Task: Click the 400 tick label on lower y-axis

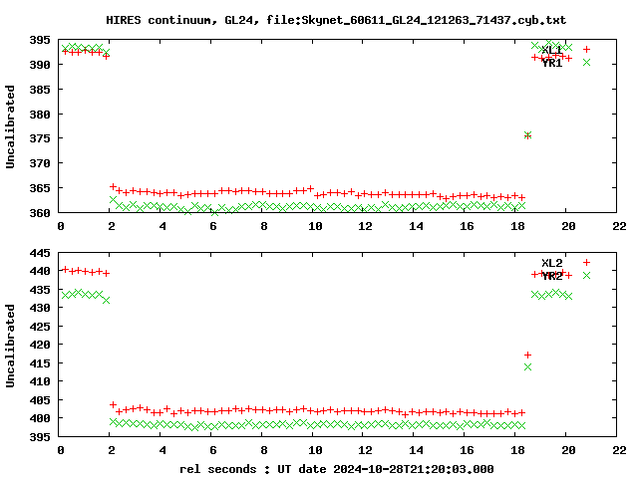Action: (40, 418)
